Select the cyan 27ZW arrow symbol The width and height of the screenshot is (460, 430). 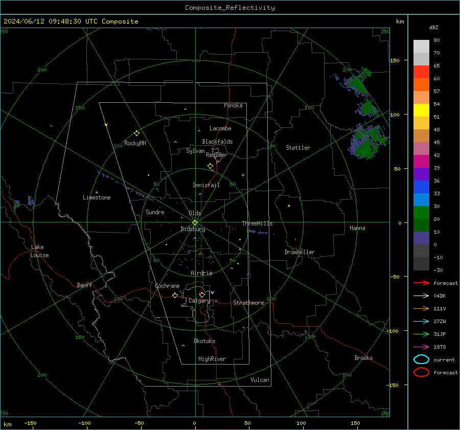421,322
